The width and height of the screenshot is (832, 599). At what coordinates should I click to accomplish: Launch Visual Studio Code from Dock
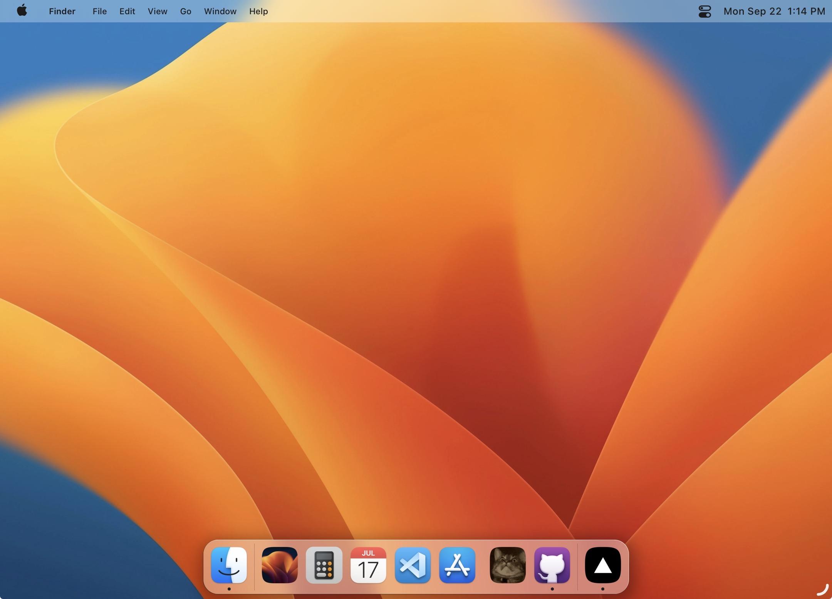coord(413,565)
